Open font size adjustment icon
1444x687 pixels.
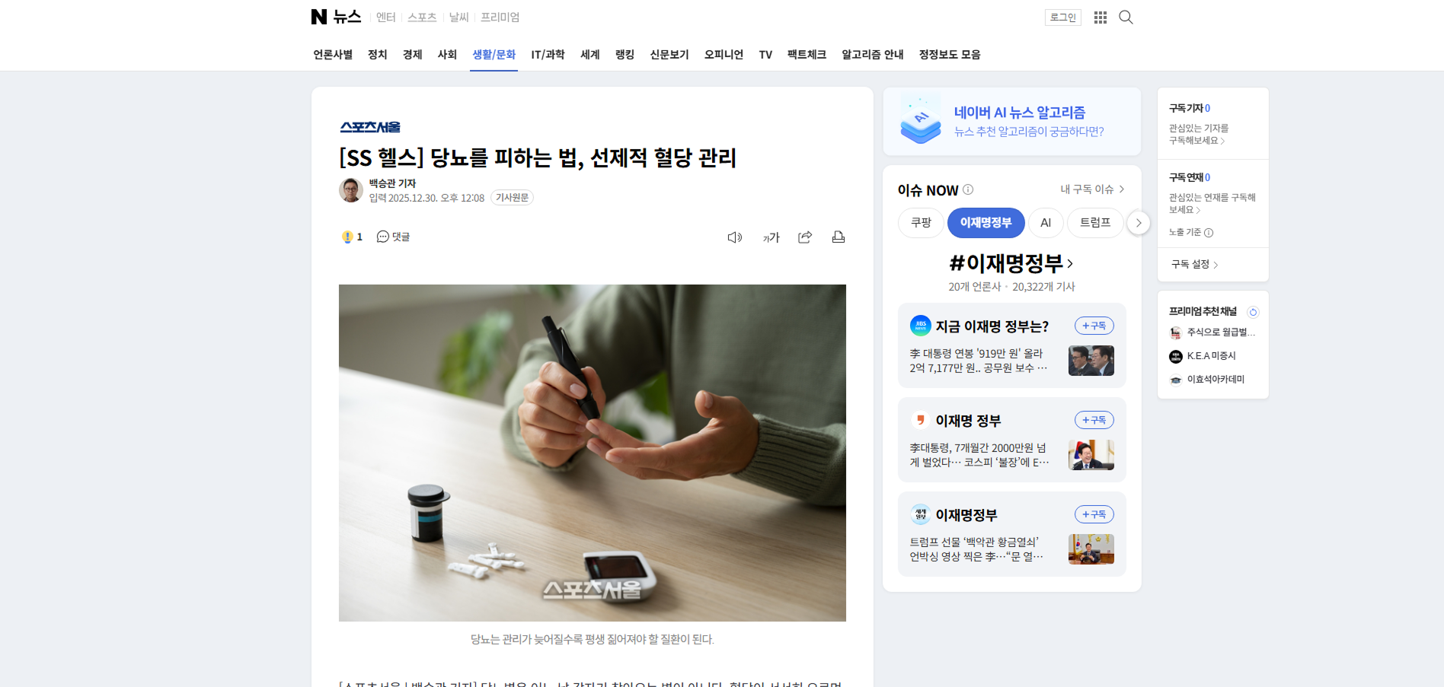[x=771, y=237]
